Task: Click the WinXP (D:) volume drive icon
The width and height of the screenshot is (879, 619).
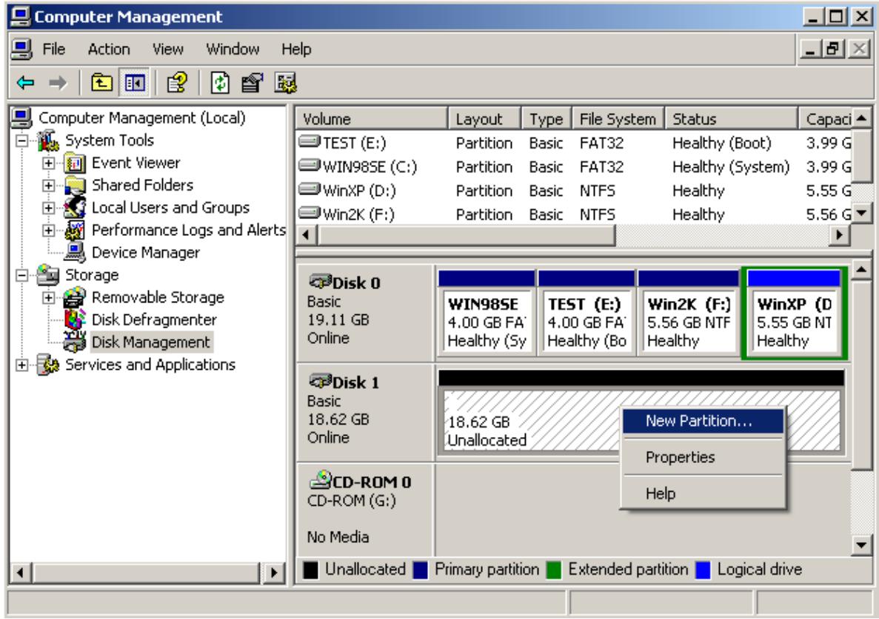Action: pyautogui.click(x=310, y=189)
